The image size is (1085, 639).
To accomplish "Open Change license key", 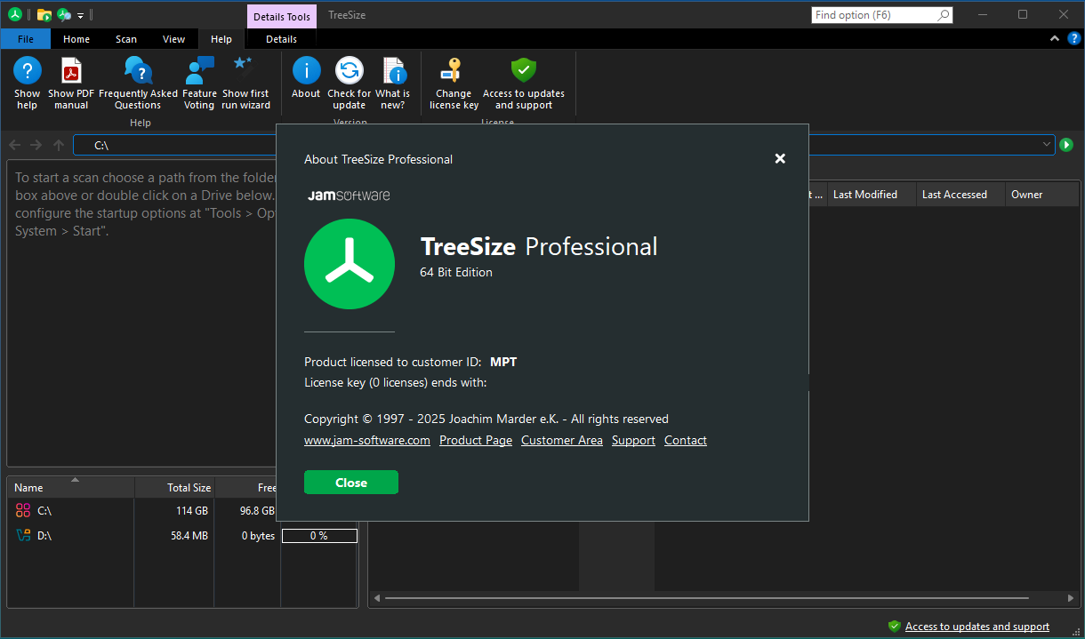I will (454, 84).
